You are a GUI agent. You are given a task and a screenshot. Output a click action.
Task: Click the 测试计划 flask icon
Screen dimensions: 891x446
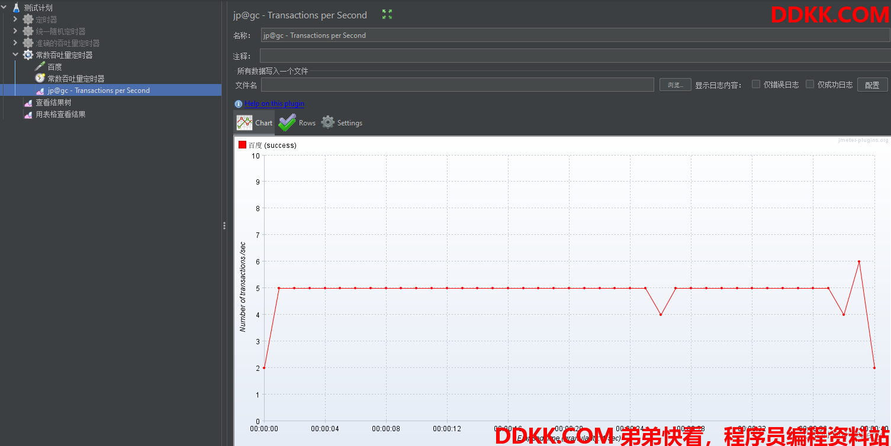pyautogui.click(x=17, y=8)
